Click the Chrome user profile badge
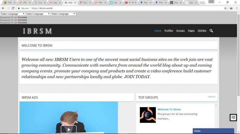Image resolution: width=240 pixels, height=134 pixels. pos(211,1)
